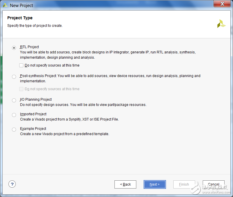Image resolution: width=233 pixels, height=197 pixels.
Task: Click the 'I/O Planning Project' label text
Action: pyautogui.click(x=36, y=100)
